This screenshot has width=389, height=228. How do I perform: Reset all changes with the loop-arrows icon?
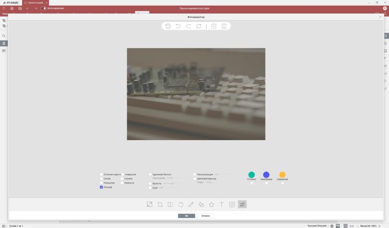(199, 26)
